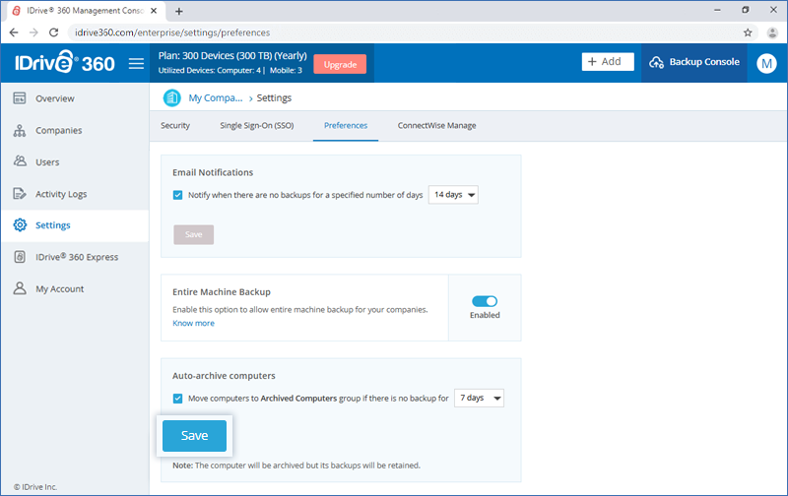Open the ConnectWise Manage tab
The image size is (788, 496).
tap(436, 126)
